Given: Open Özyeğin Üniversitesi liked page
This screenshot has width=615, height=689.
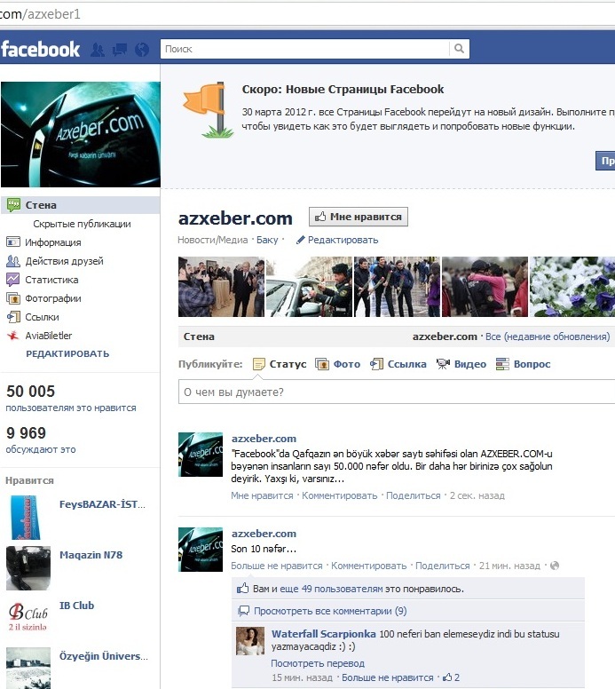Looking at the screenshot, I should click(104, 656).
